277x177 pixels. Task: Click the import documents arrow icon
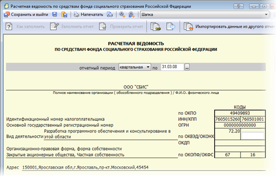[x=188, y=27]
